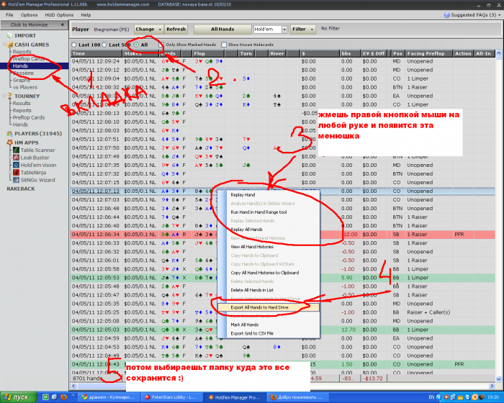The width and height of the screenshot is (504, 403).
Task: Choose Copy All Hand Histories to Clipboard
Action: point(269,273)
